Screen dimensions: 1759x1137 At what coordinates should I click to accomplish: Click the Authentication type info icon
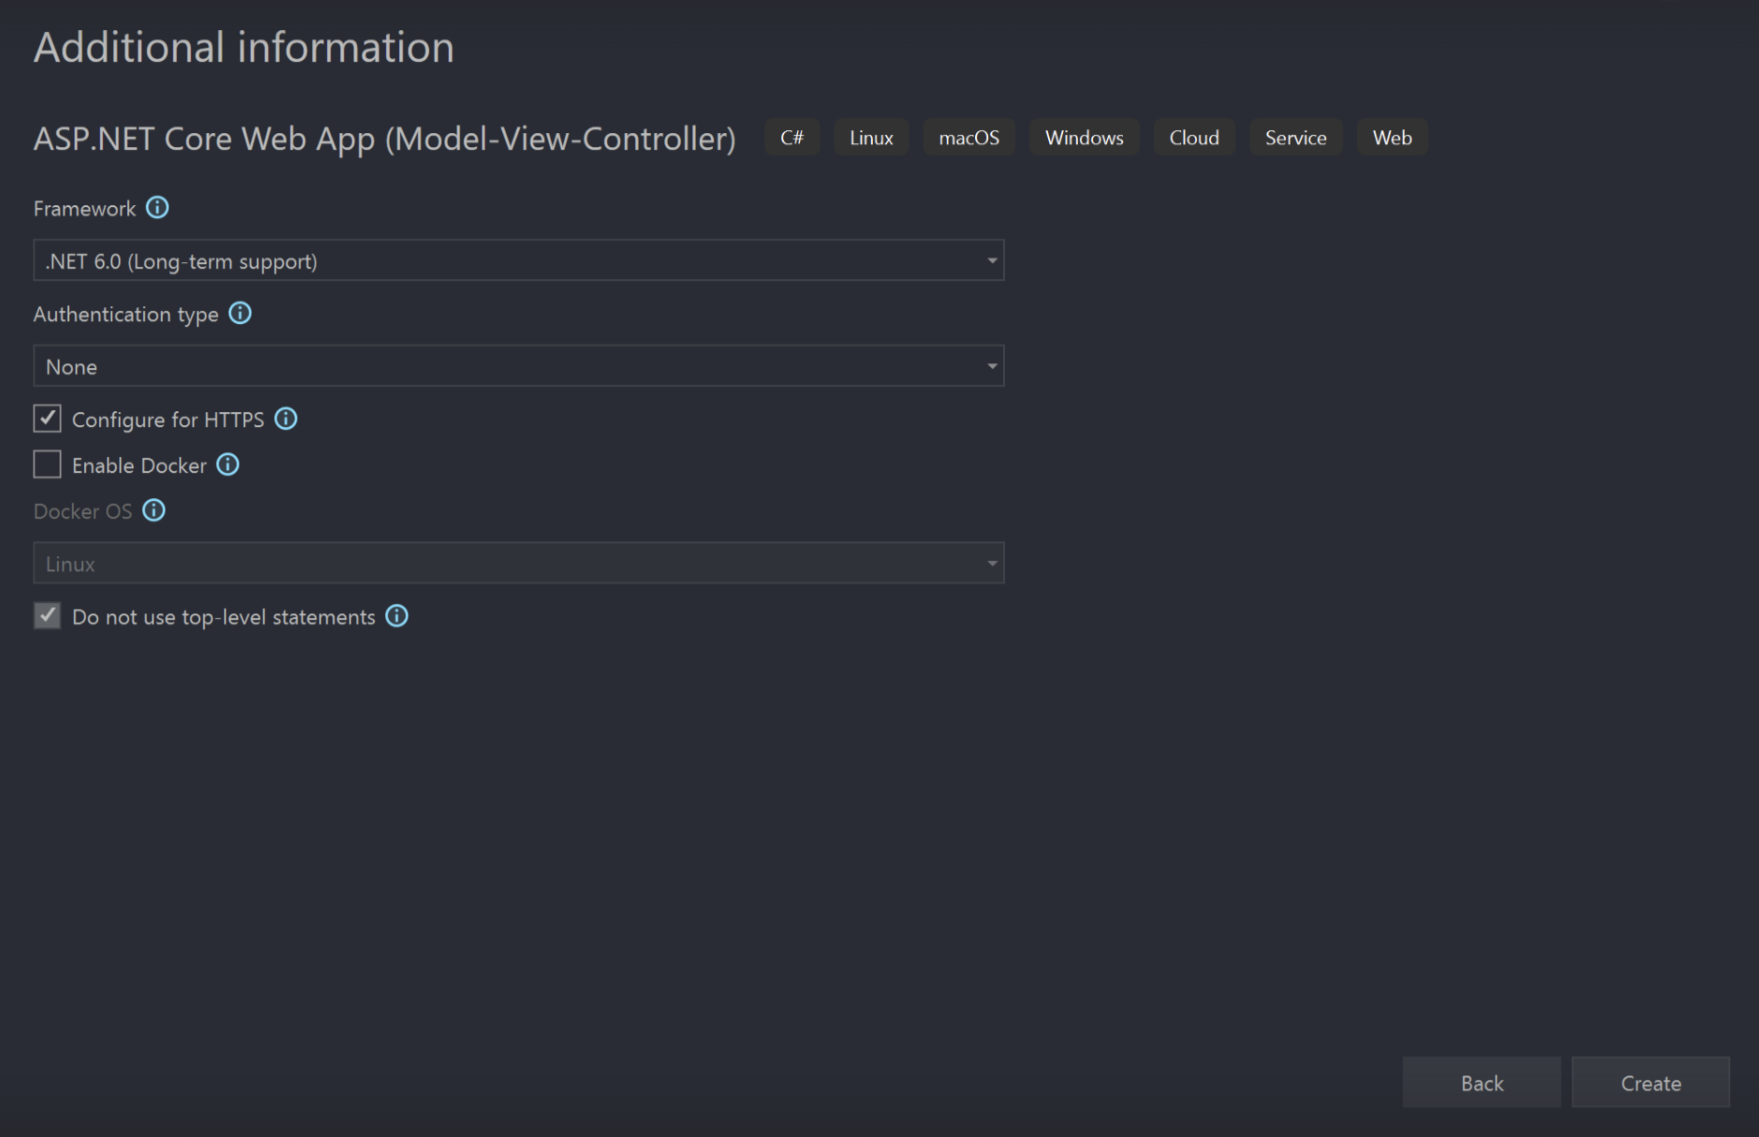point(241,314)
